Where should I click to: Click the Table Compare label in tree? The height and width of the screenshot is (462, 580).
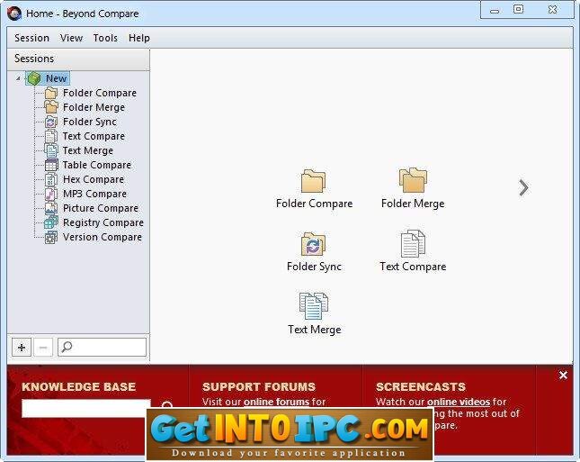tap(97, 165)
